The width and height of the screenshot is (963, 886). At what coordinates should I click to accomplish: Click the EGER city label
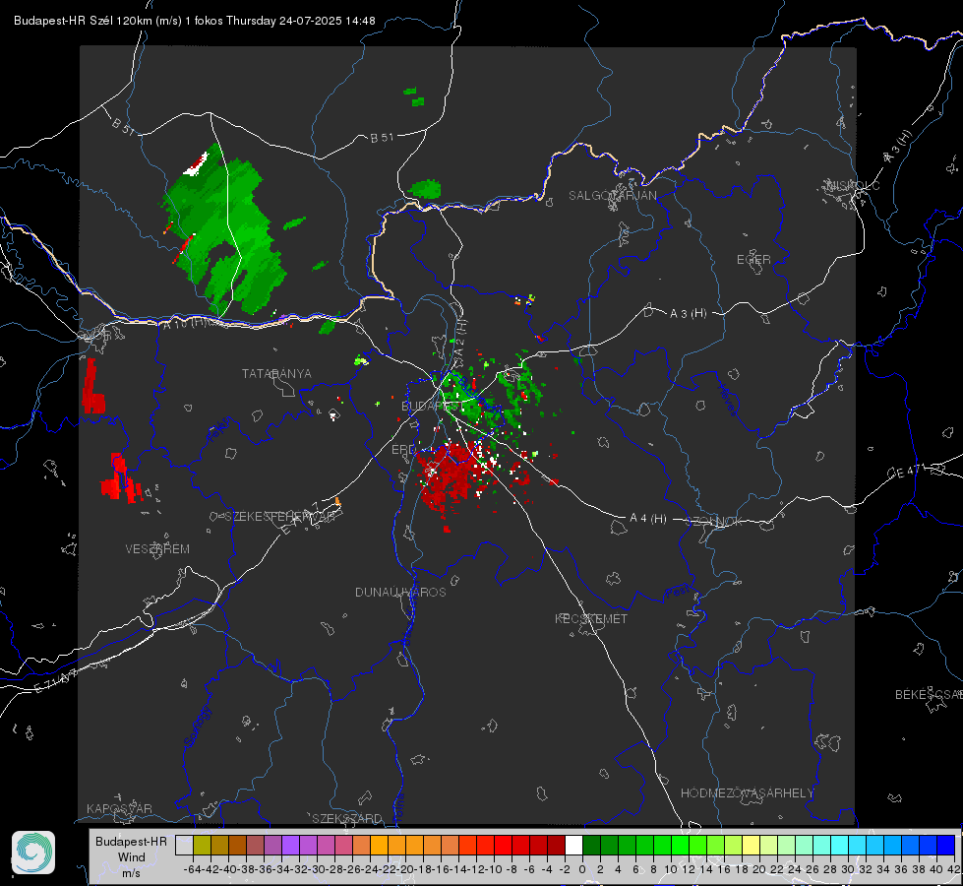pos(753,260)
